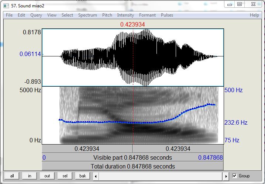This screenshot has width=265, height=184.
Task: Open the Select menu
Action: (x=67, y=15)
